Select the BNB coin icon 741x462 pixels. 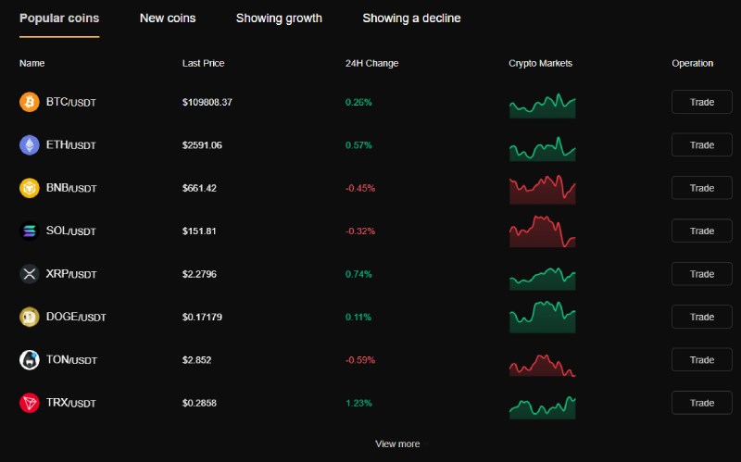click(x=30, y=188)
